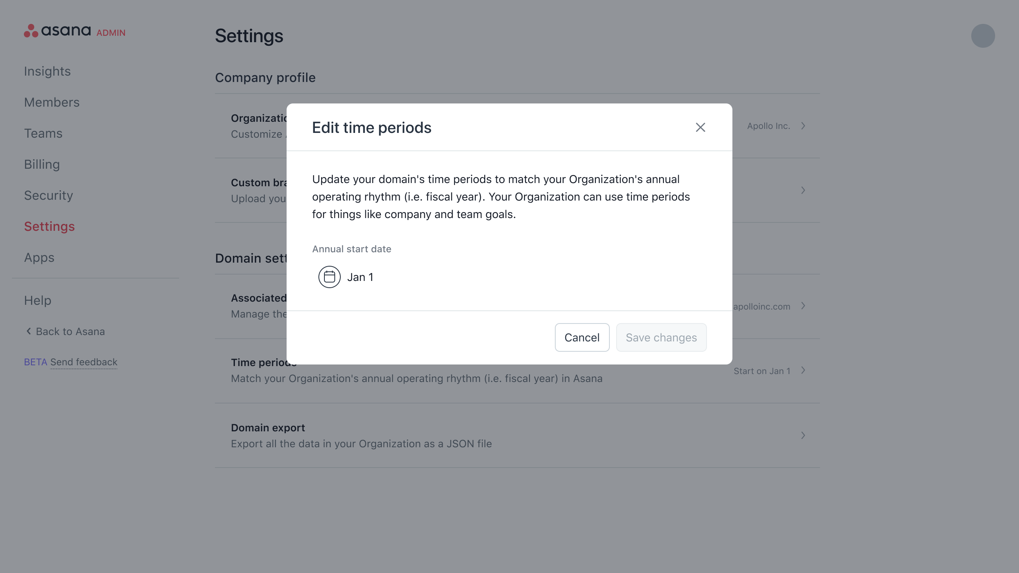This screenshot has width=1019, height=573.
Task: Click the Time periods row expander
Action: pyautogui.click(x=803, y=371)
